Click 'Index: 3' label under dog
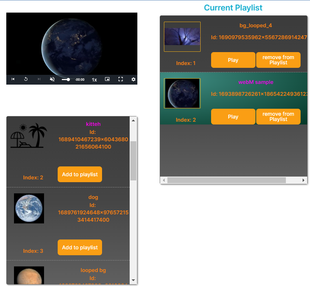Viewport: 310px width, 286px height. (33, 251)
